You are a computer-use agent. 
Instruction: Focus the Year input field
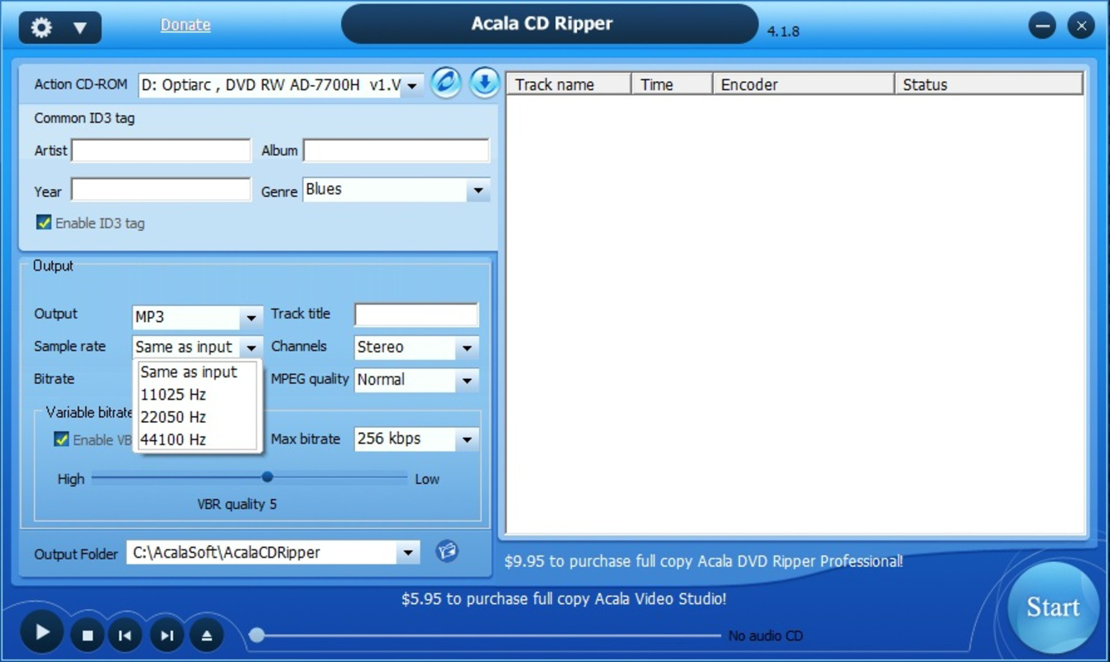(161, 189)
